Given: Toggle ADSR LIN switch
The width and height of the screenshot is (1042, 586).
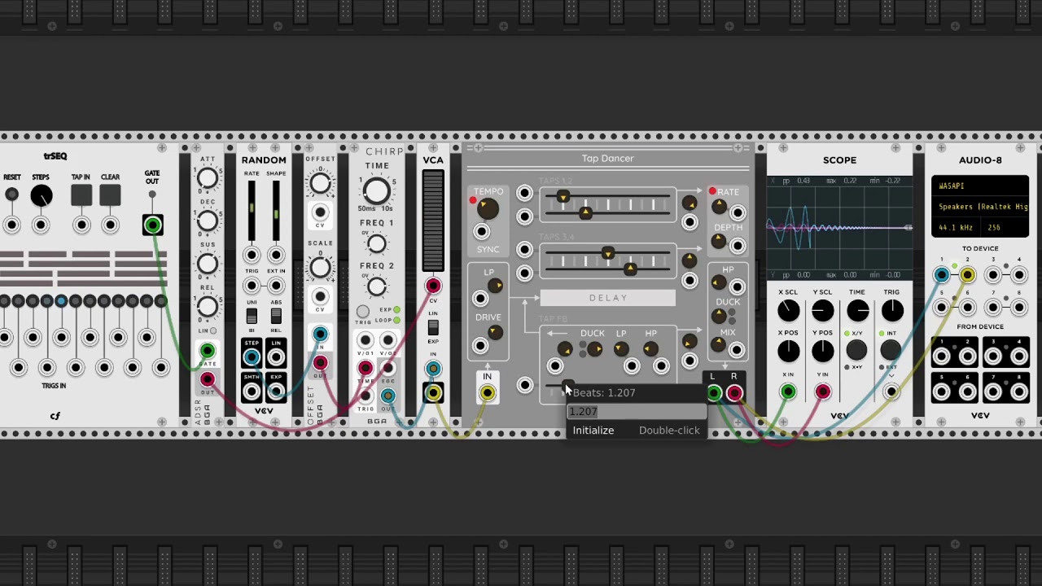Looking at the screenshot, I should coord(212,331).
